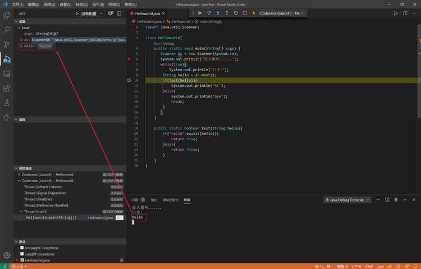Open Extensions view in activity bar
The image size is (421, 269).
point(7,88)
